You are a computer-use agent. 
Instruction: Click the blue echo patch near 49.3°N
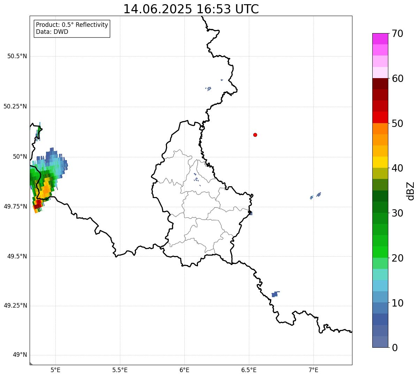coord(275,294)
